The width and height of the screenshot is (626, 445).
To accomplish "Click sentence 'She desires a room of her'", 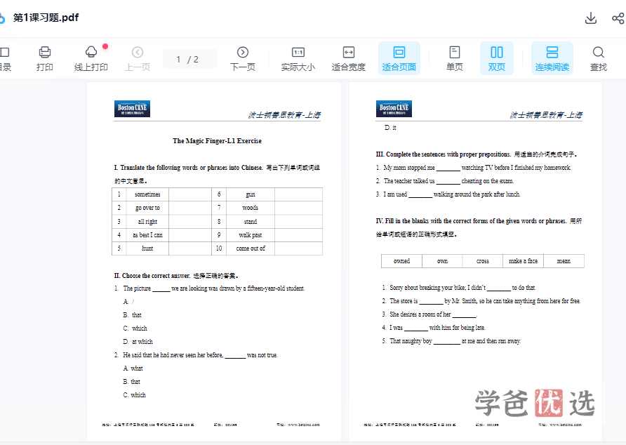I will click(x=429, y=314).
